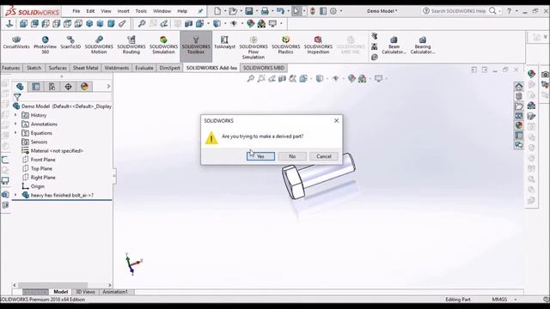Open the Window menu

pyautogui.click(x=162, y=11)
